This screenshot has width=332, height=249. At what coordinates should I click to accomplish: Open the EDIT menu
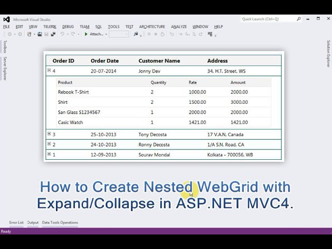point(19,26)
